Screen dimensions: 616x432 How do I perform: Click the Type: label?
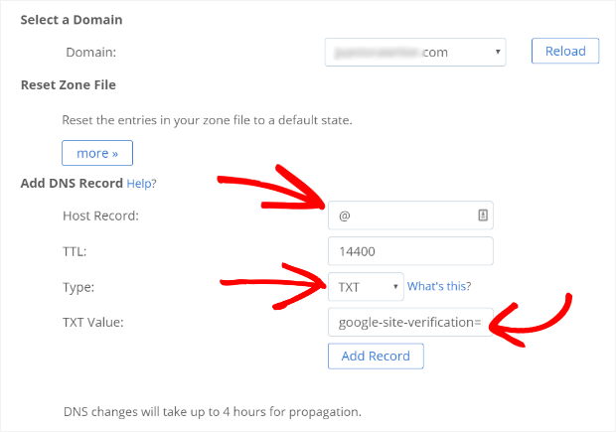coord(78,287)
